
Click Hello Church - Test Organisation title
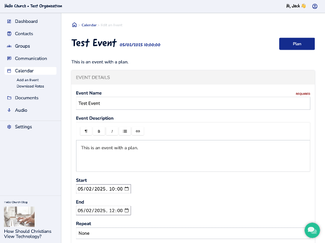coord(33,6)
